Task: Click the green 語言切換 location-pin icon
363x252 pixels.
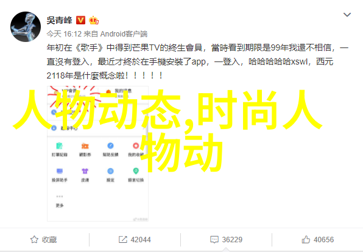Action: 136,171
